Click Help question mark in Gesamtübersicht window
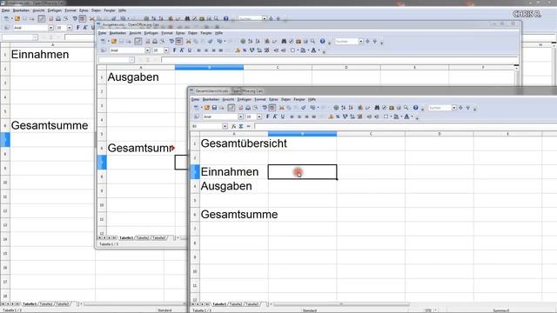 point(416,108)
